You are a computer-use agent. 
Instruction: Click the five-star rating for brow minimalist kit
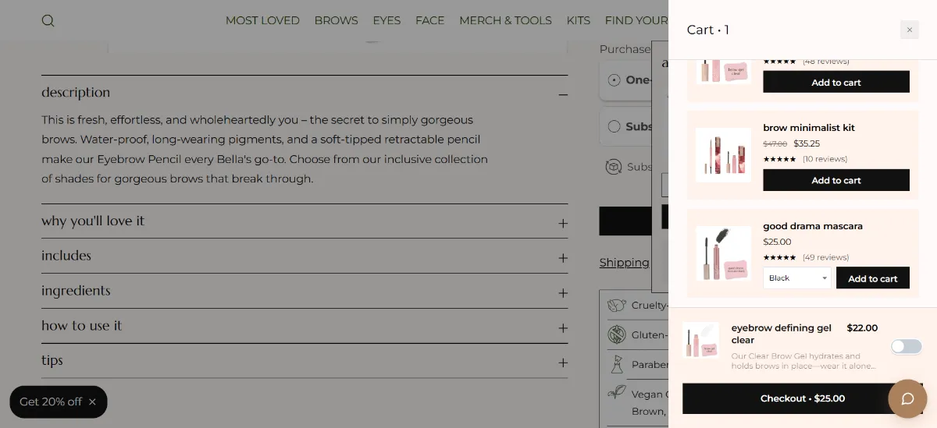coord(779,159)
